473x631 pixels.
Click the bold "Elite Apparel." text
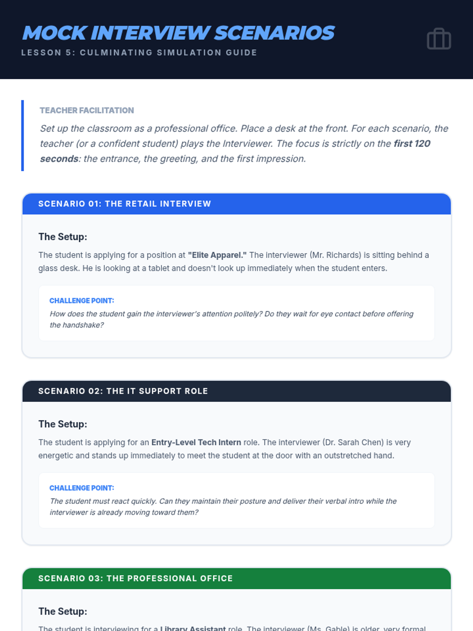(217, 255)
